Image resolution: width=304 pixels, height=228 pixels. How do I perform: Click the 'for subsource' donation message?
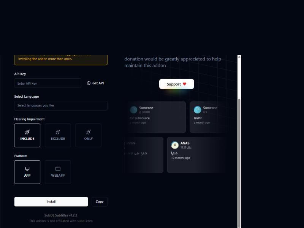point(139,118)
